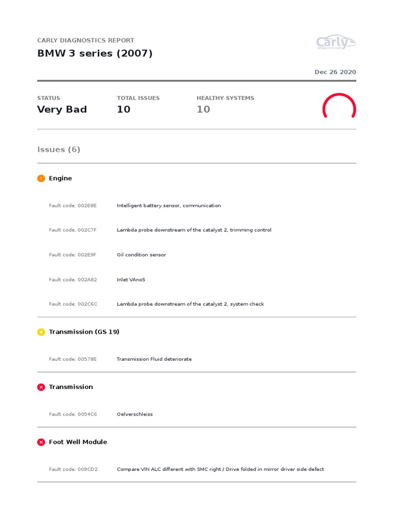Click the Oil condition sensor description
This screenshot has width=393, height=524.
point(141,255)
